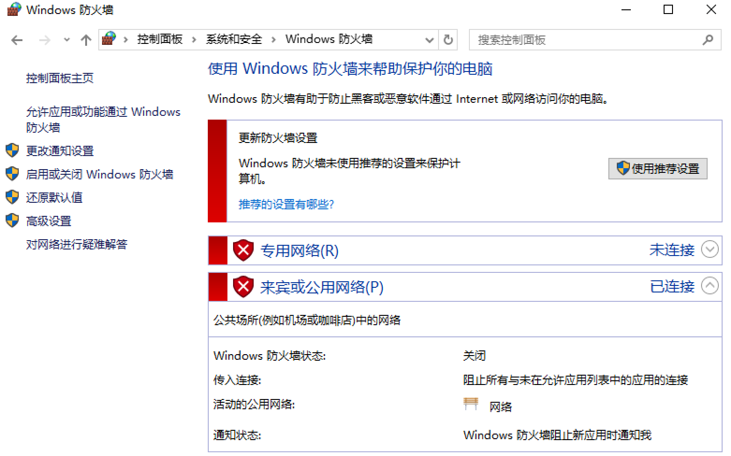Open the 还原默认值 link

(x=54, y=198)
